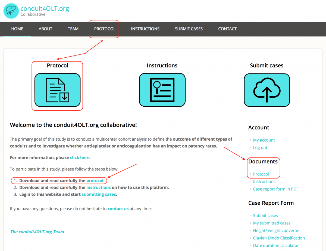Click the 'contact us' text link
The image size is (326, 251).
(118, 209)
